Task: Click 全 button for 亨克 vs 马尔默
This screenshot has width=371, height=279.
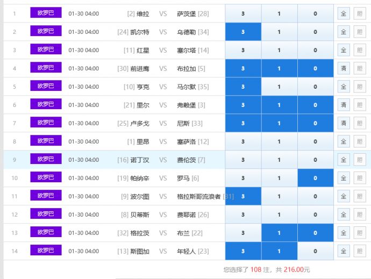Action: [x=344, y=87]
